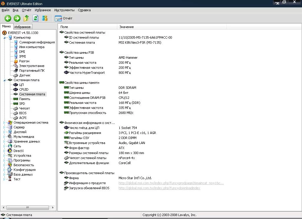Click the Сеть network icon

pyautogui.click(x=10, y=146)
